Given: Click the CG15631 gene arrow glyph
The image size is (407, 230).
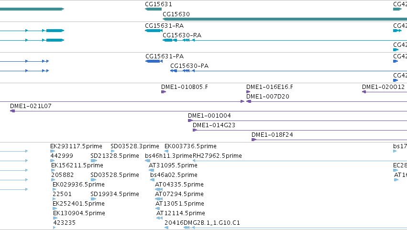Looking at the screenshot, I should coord(153,9).
